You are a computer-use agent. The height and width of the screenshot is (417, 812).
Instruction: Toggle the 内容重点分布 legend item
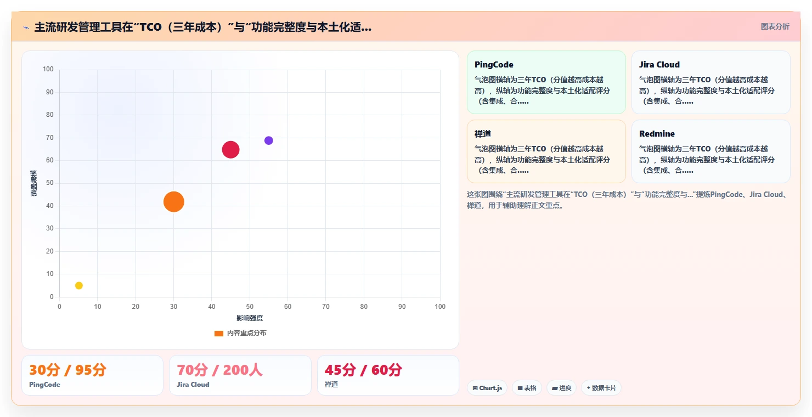[x=240, y=333]
